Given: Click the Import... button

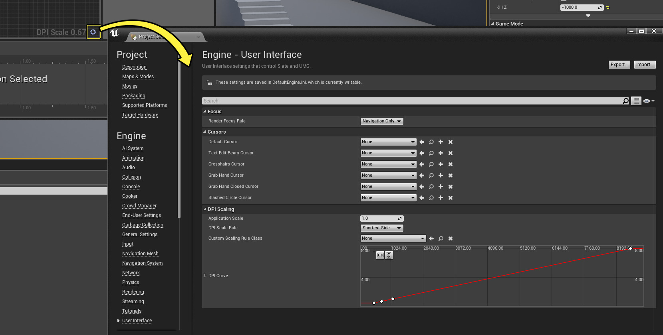Looking at the screenshot, I should point(645,65).
